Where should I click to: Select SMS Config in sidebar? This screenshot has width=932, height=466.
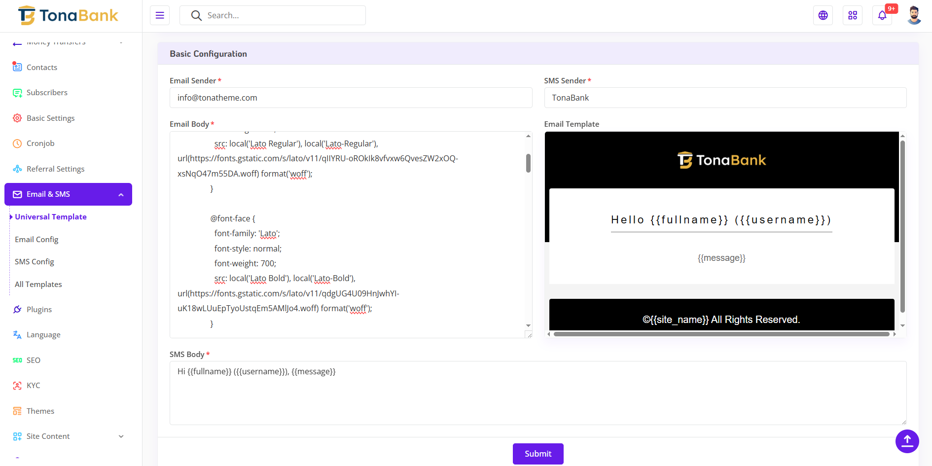coord(35,262)
